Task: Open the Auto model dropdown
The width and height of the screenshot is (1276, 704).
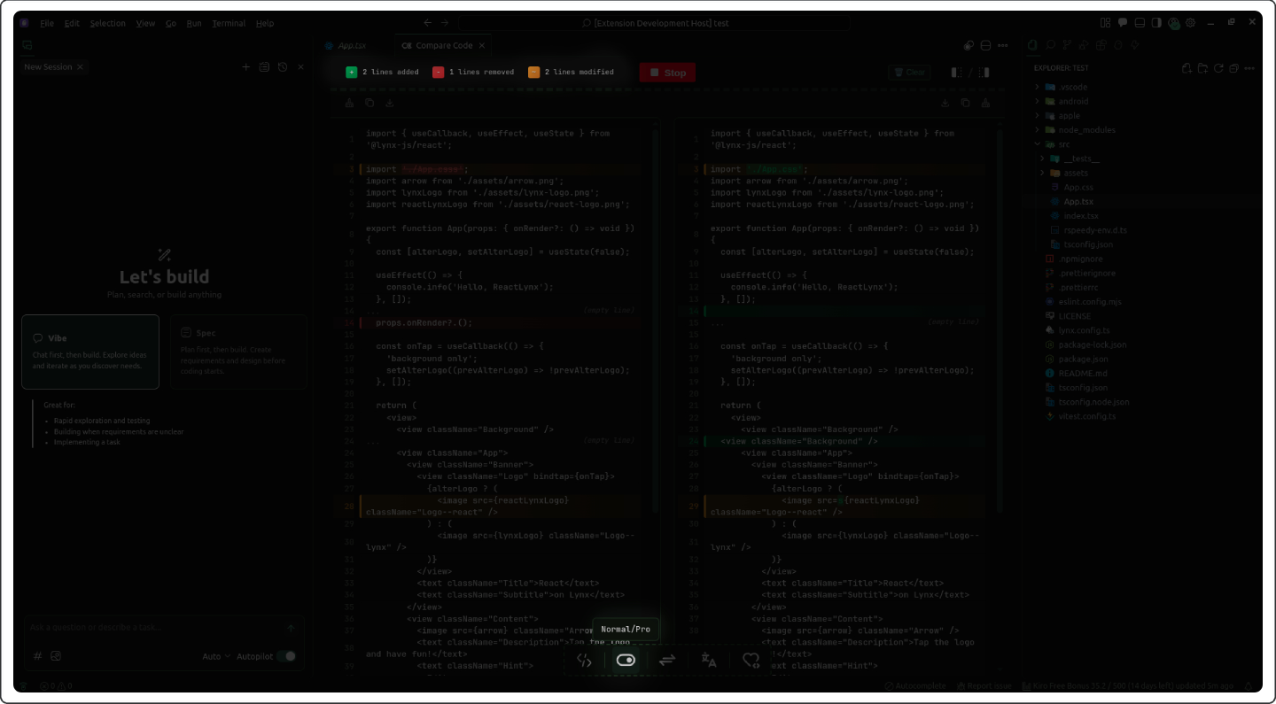Action: [215, 656]
